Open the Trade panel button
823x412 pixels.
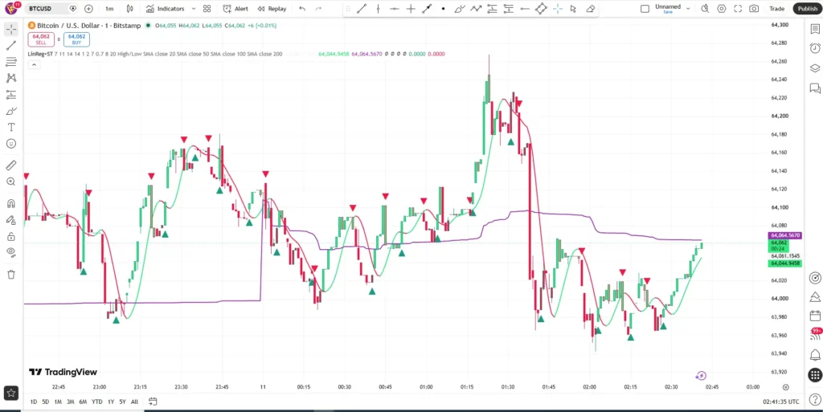[777, 8]
